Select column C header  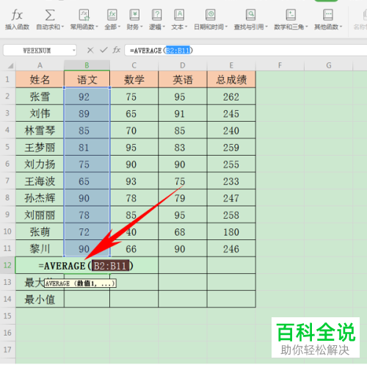[134, 65]
